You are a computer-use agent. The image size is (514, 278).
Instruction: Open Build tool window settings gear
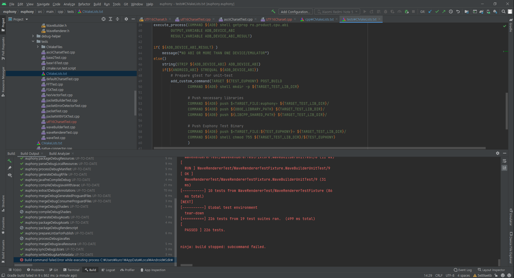pos(497,153)
